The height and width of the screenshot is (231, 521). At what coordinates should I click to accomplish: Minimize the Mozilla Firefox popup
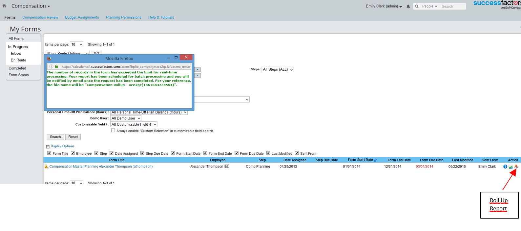coord(169,58)
